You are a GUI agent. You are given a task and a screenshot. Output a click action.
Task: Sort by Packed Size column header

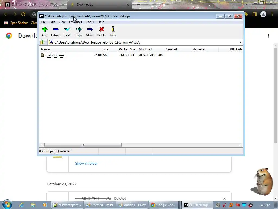[x=124, y=49]
